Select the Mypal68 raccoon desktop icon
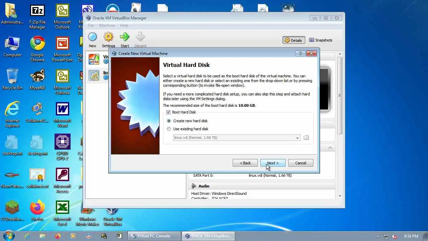The image size is (428, 241). pyautogui.click(x=37, y=80)
